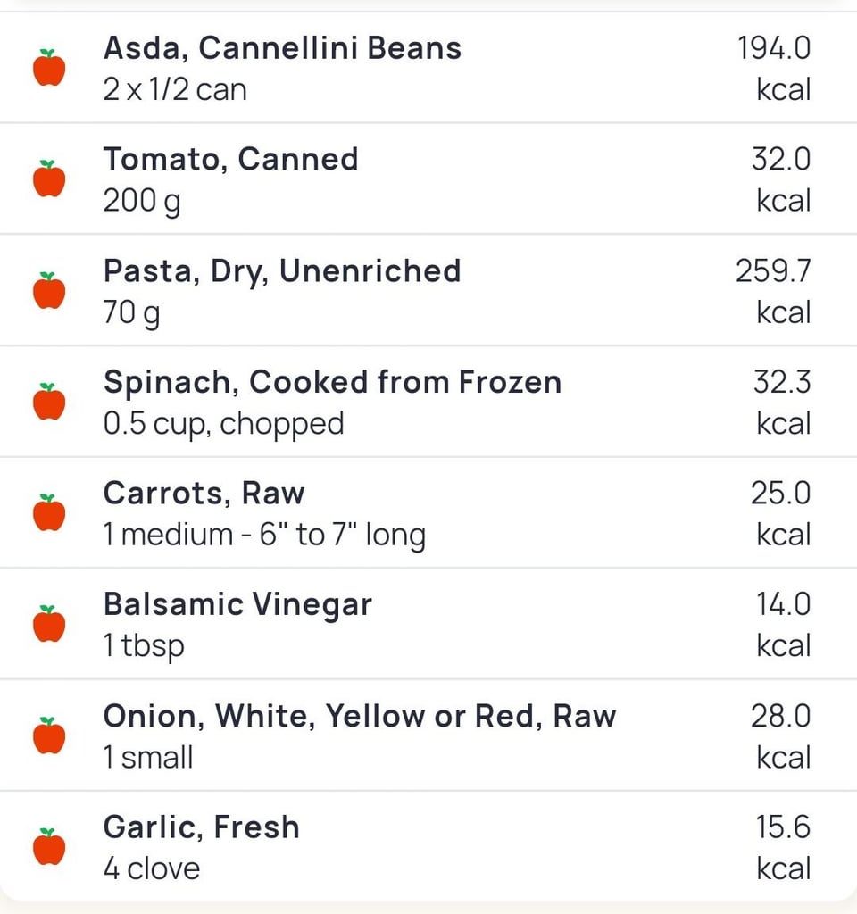This screenshot has height=914, width=857.
Task: Tap the Carrots, Raw food name
Action: pos(204,493)
